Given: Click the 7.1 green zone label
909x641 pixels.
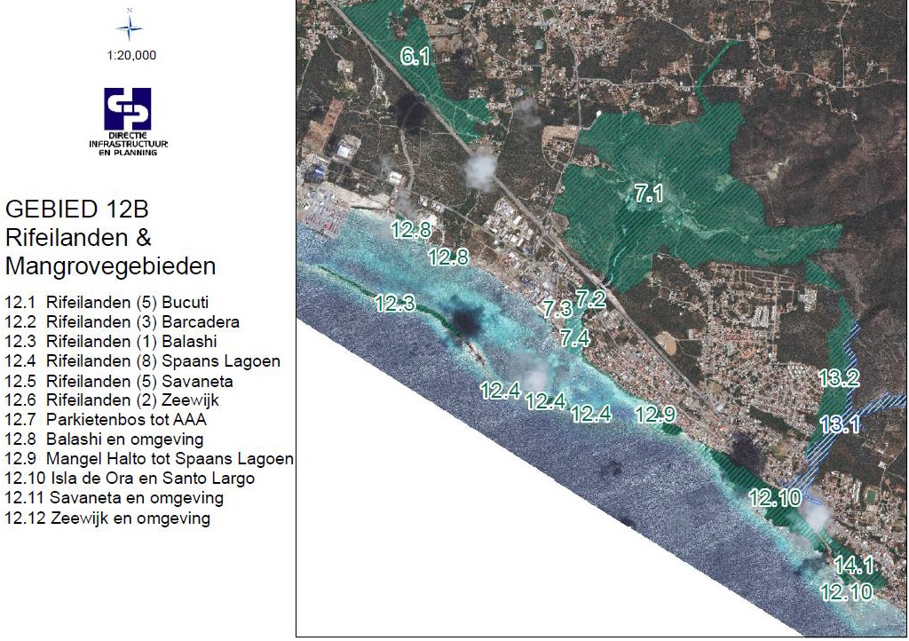Looking at the screenshot, I should 649,194.
